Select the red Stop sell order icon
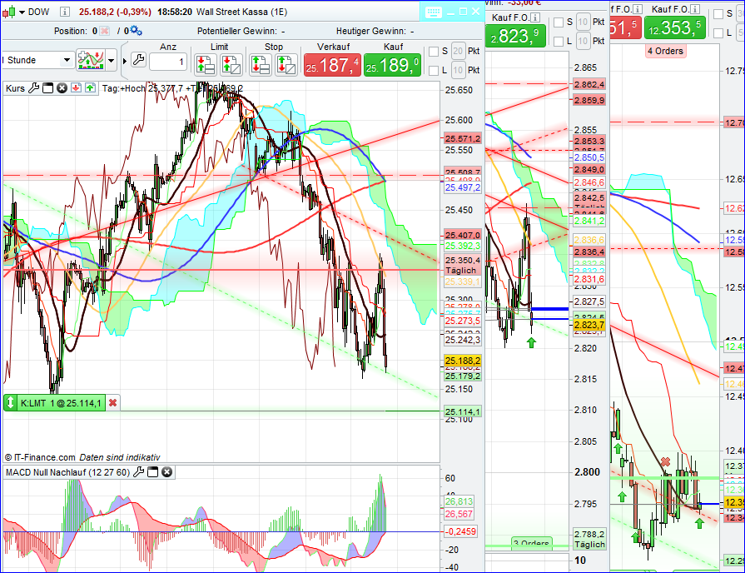 pyautogui.click(x=258, y=63)
